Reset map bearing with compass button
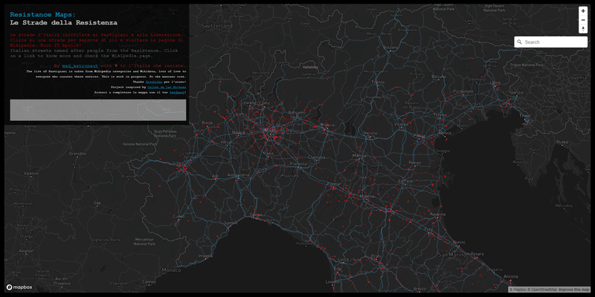 click(x=583, y=28)
